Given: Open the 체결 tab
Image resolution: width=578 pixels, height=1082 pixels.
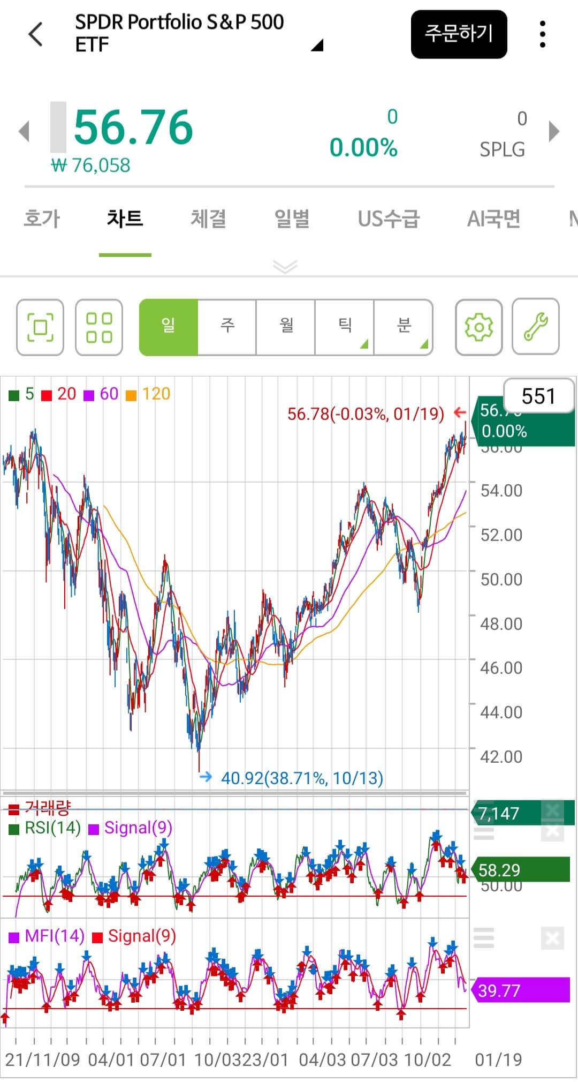Looking at the screenshot, I should click(208, 219).
